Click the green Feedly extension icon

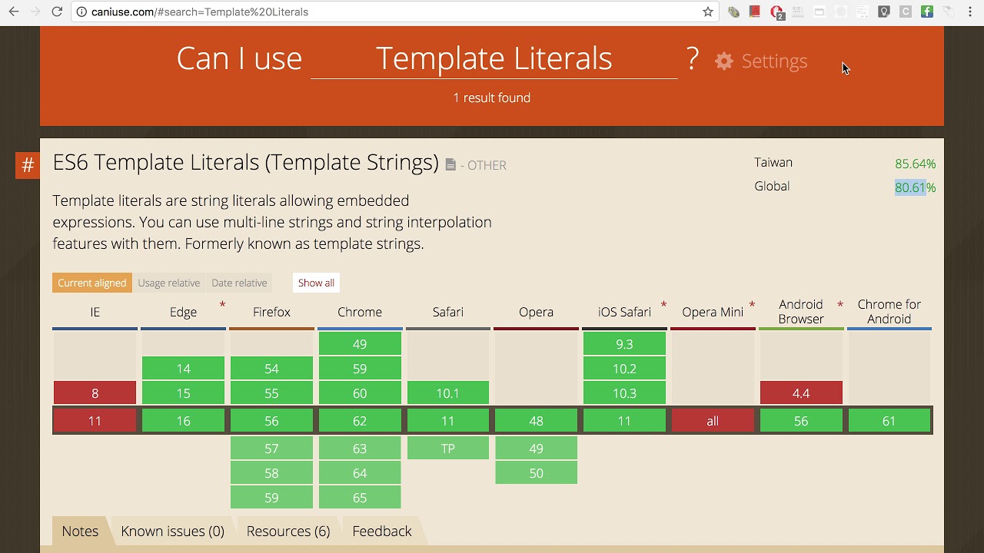927,12
